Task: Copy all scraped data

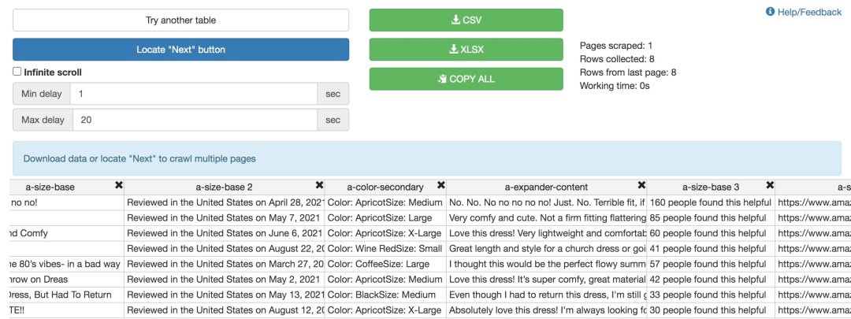Action: coord(466,79)
